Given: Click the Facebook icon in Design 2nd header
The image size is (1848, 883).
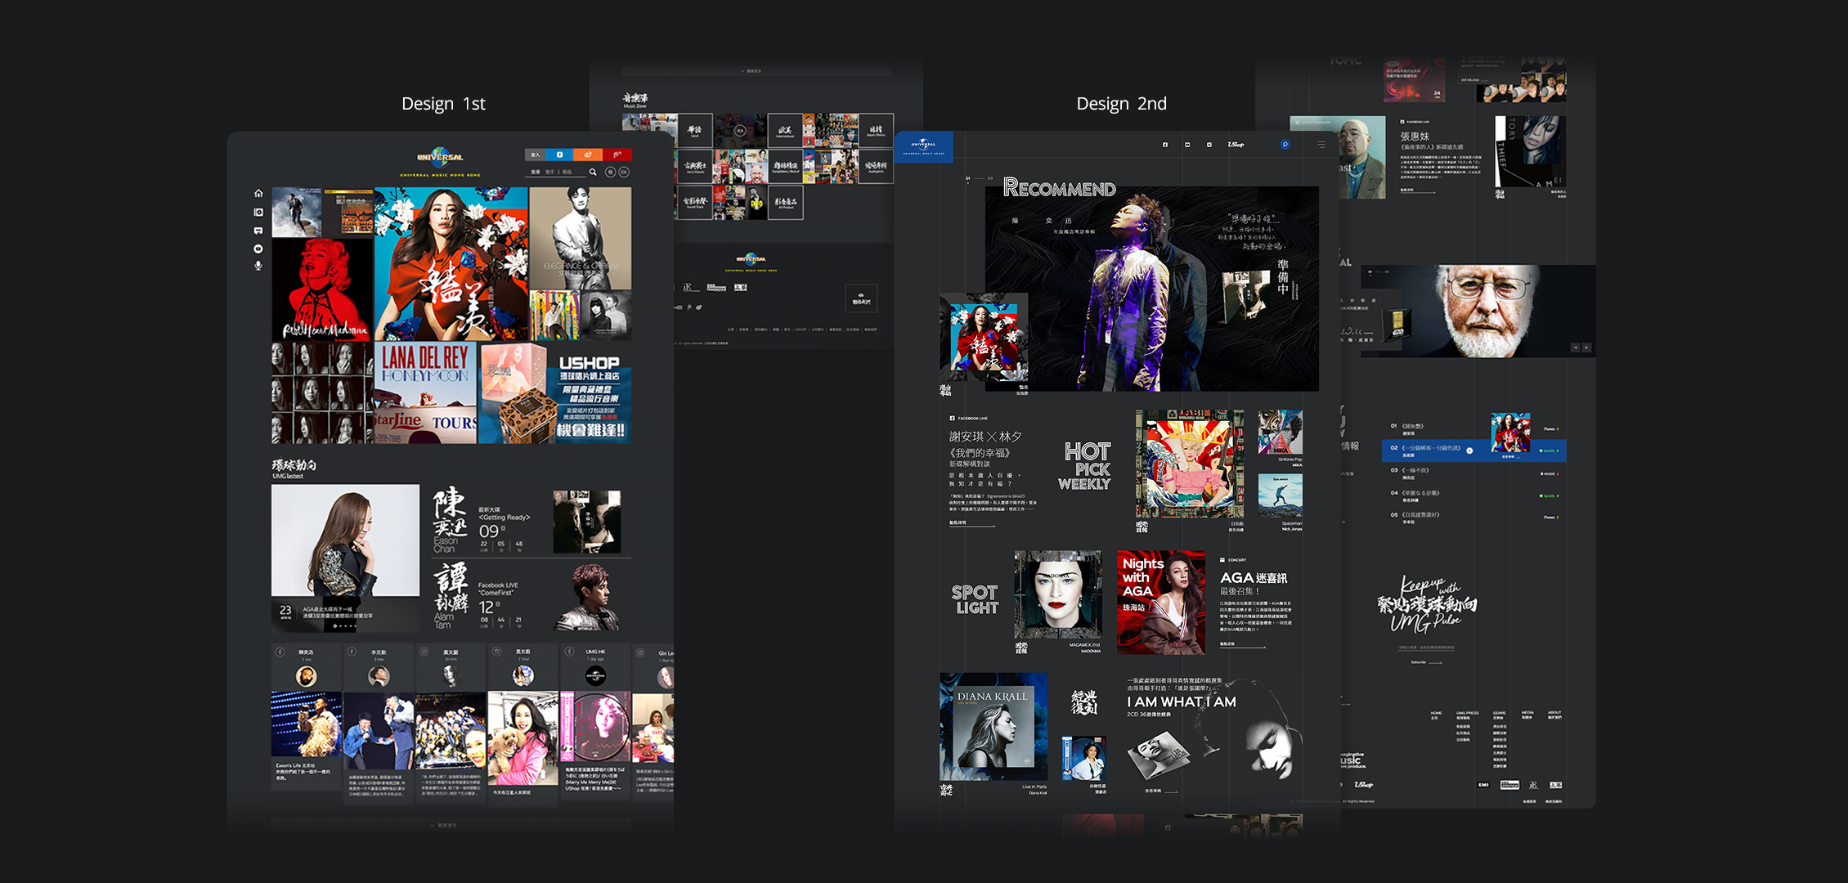Looking at the screenshot, I should pyautogui.click(x=1165, y=145).
